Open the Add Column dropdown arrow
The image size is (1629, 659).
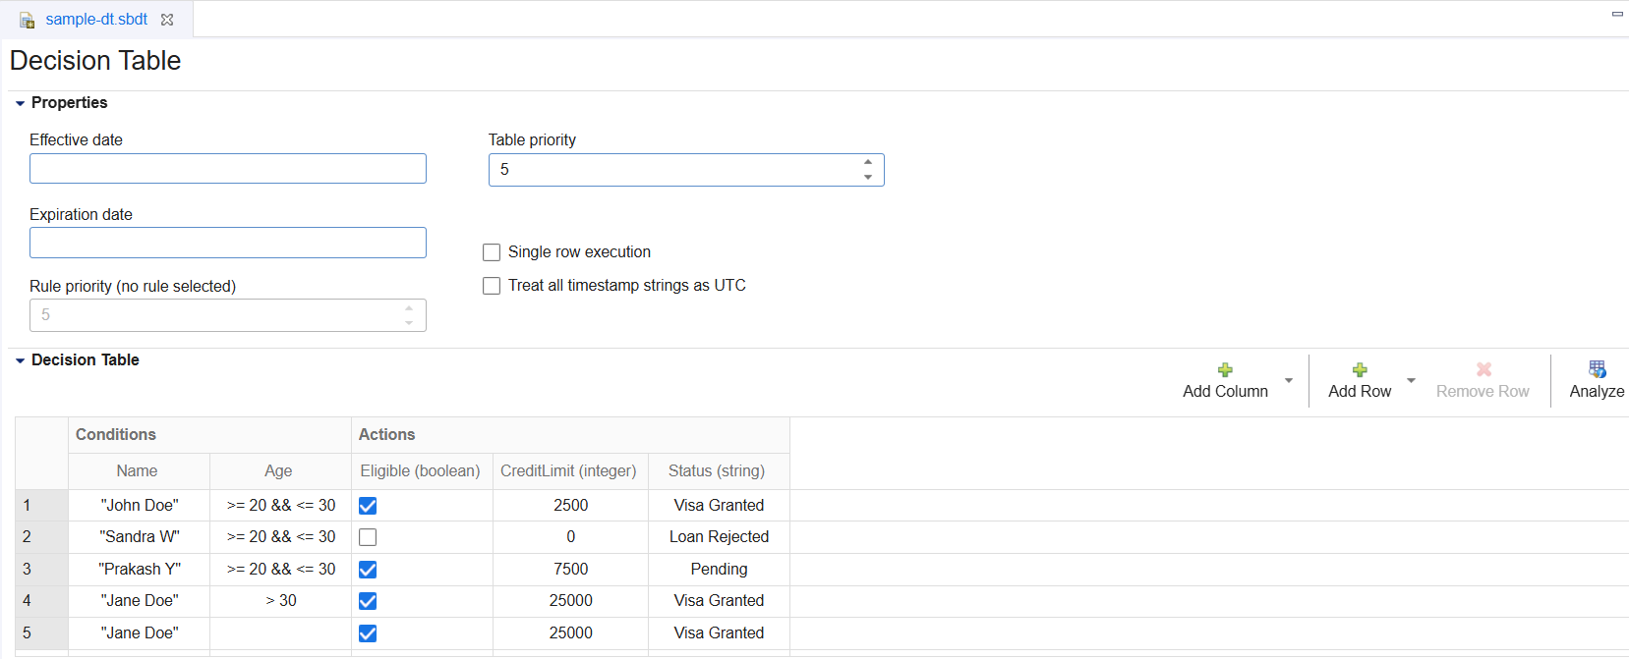click(1289, 380)
